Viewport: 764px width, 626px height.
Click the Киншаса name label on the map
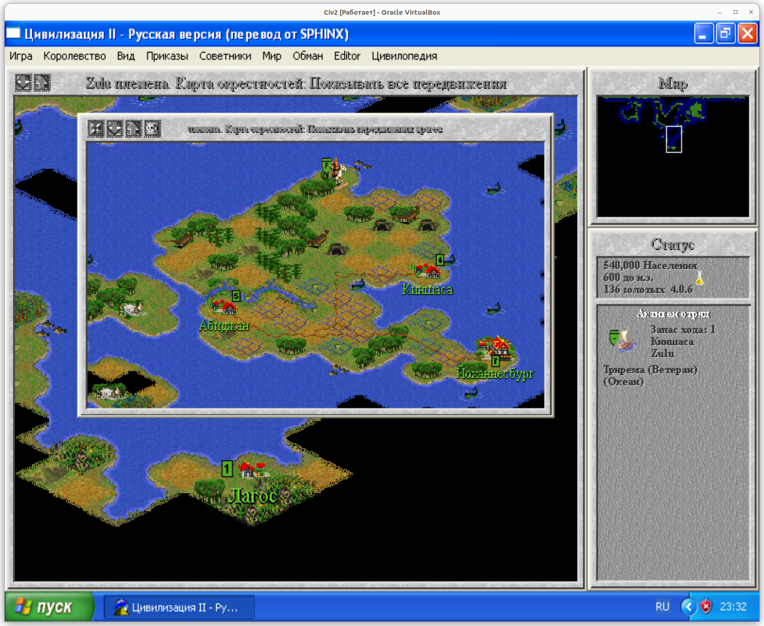(x=428, y=289)
